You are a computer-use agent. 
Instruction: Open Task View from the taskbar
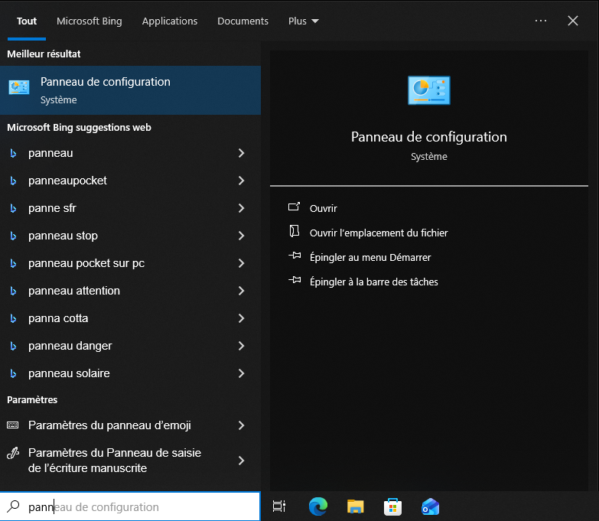pos(279,506)
